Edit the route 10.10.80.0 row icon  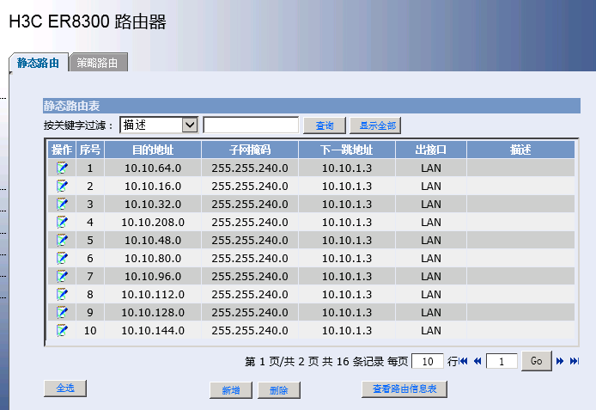click(62, 258)
